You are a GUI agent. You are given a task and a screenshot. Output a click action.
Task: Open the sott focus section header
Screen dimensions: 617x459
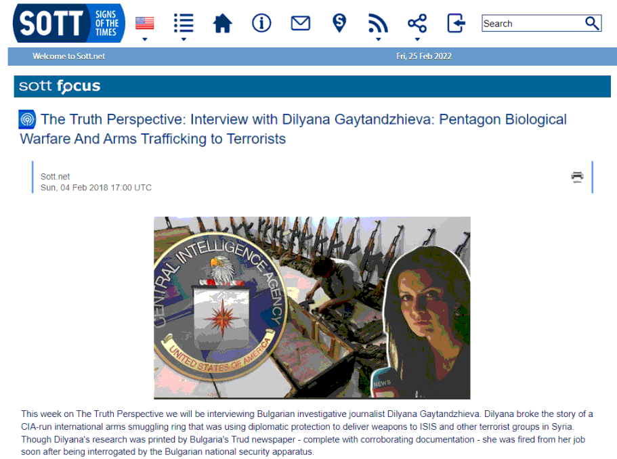tap(60, 86)
